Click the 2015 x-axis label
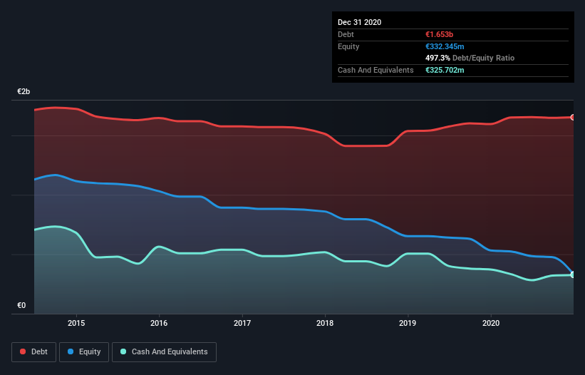585x375 pixels. tap(76, 323)
